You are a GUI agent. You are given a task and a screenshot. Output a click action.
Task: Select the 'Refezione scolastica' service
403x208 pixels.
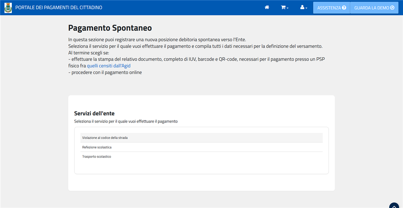pos(97,147)
